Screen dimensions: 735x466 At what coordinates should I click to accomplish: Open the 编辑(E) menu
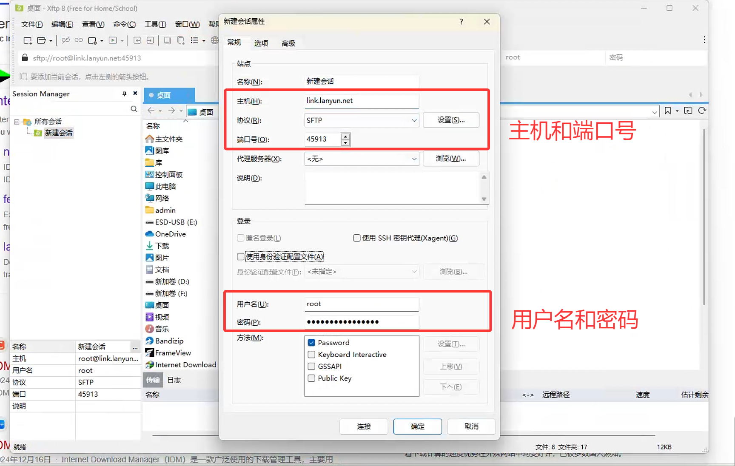(62, 24)
